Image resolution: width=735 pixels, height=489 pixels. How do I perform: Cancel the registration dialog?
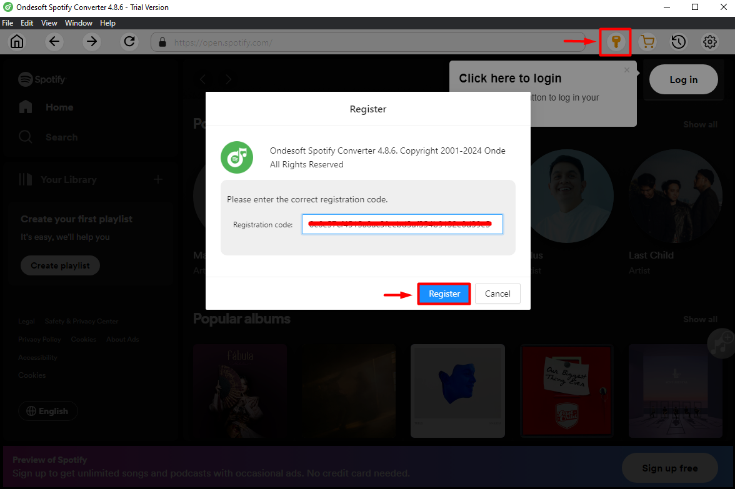click(497, 294)
